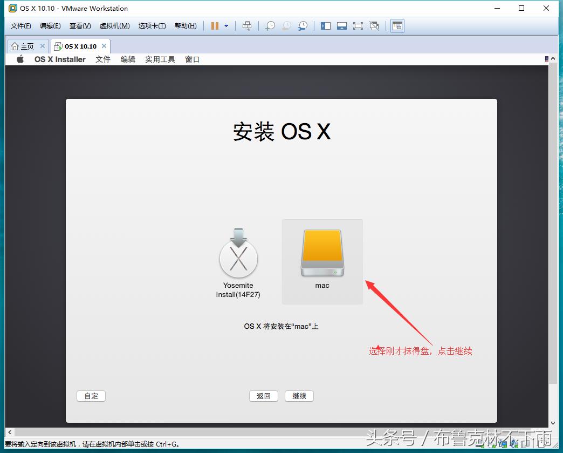Activate Unity mode icon

374,25
